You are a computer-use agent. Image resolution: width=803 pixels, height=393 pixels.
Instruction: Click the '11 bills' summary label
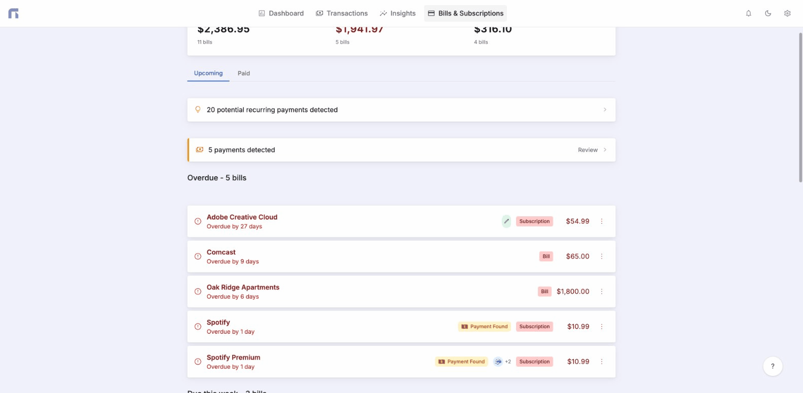point(205,42)
